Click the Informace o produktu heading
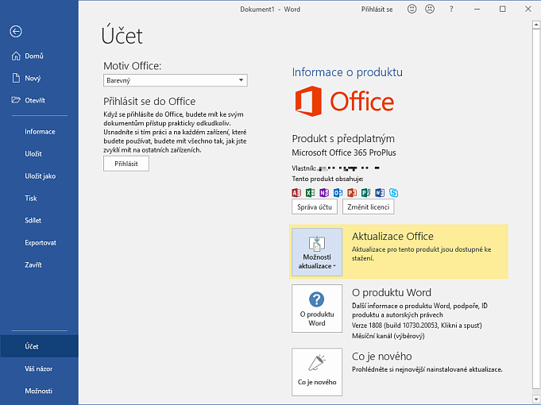Image resolution: width=541 pixels, height=405 pixels. [347, 72]
